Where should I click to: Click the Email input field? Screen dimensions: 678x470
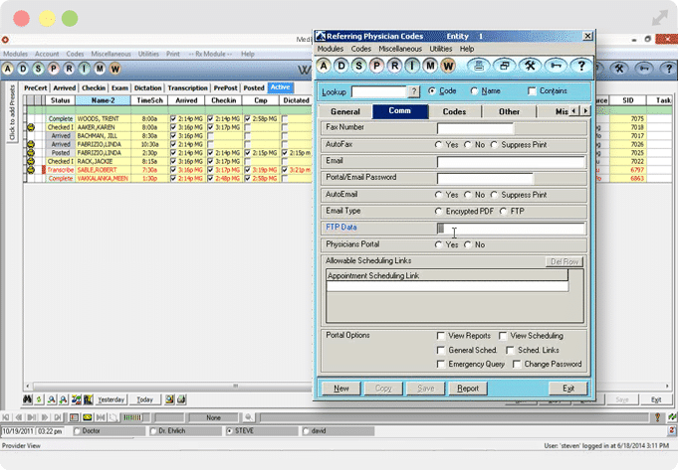click(x=511, y=162)
